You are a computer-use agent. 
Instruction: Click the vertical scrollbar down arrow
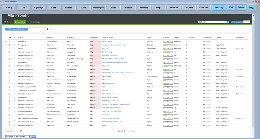[253, 137]
